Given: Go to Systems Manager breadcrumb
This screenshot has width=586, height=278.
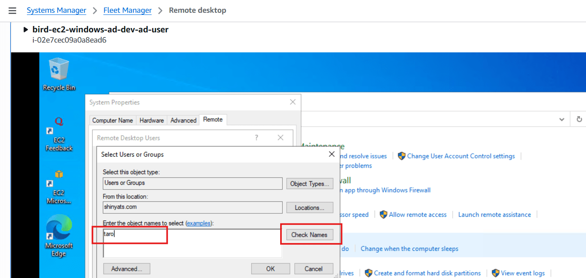Looking at the screenshot, I should (56, 10).
